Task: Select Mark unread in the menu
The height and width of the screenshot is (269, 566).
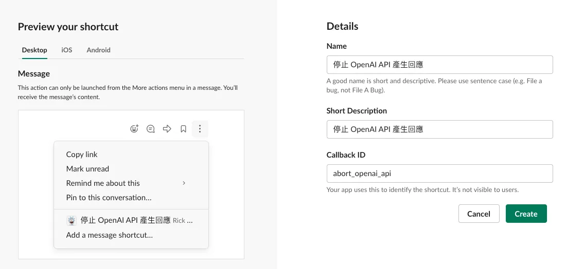Action: coord(87,169)
